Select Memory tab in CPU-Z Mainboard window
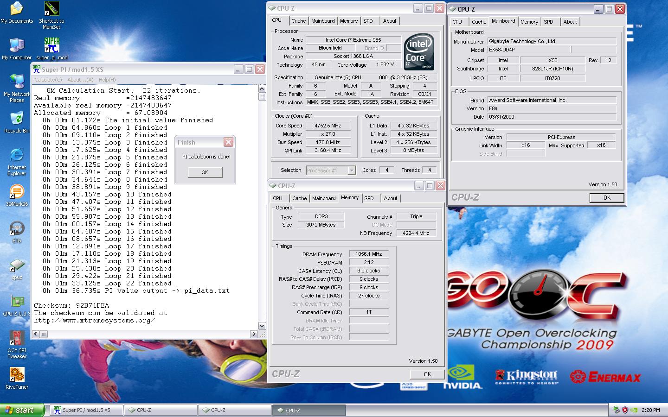Image resolution: width=668 pixels, height=417 pixels. (x=529, y=22)
